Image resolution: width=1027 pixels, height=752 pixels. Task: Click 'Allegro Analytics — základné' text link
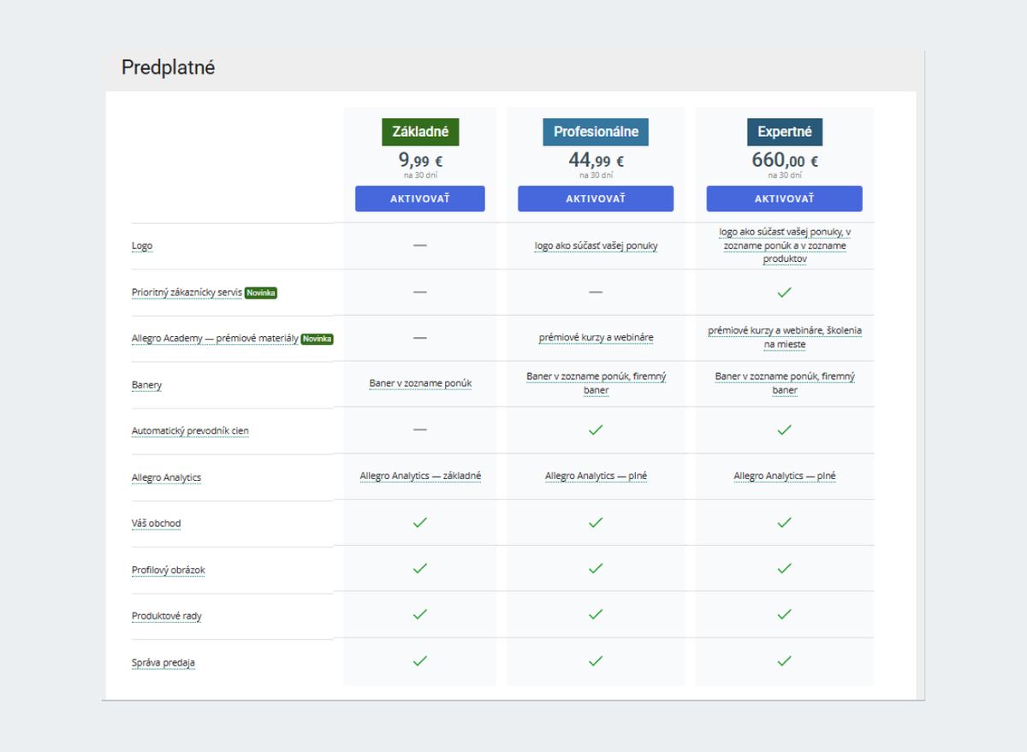pos(420,477)
